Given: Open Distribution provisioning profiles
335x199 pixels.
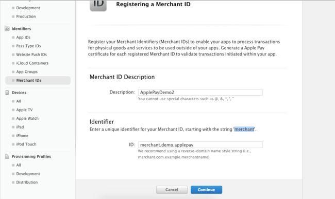Looking at the screenshot, I should tap(27, 183).
